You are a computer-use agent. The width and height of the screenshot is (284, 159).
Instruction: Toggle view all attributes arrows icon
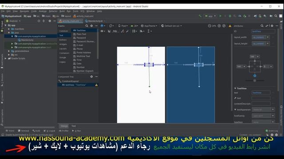coord(267,26)
